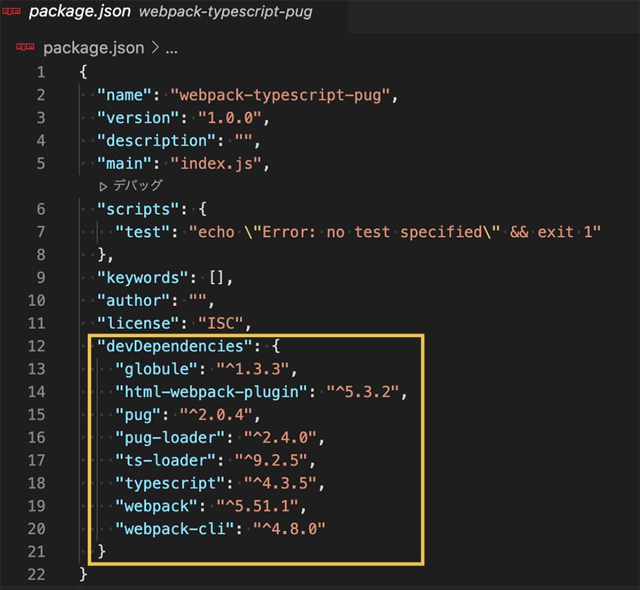Click the "^2.0.4" pug version
Image resolution: width=640 pixels, height=590 pixels.
tap(216, 415)
